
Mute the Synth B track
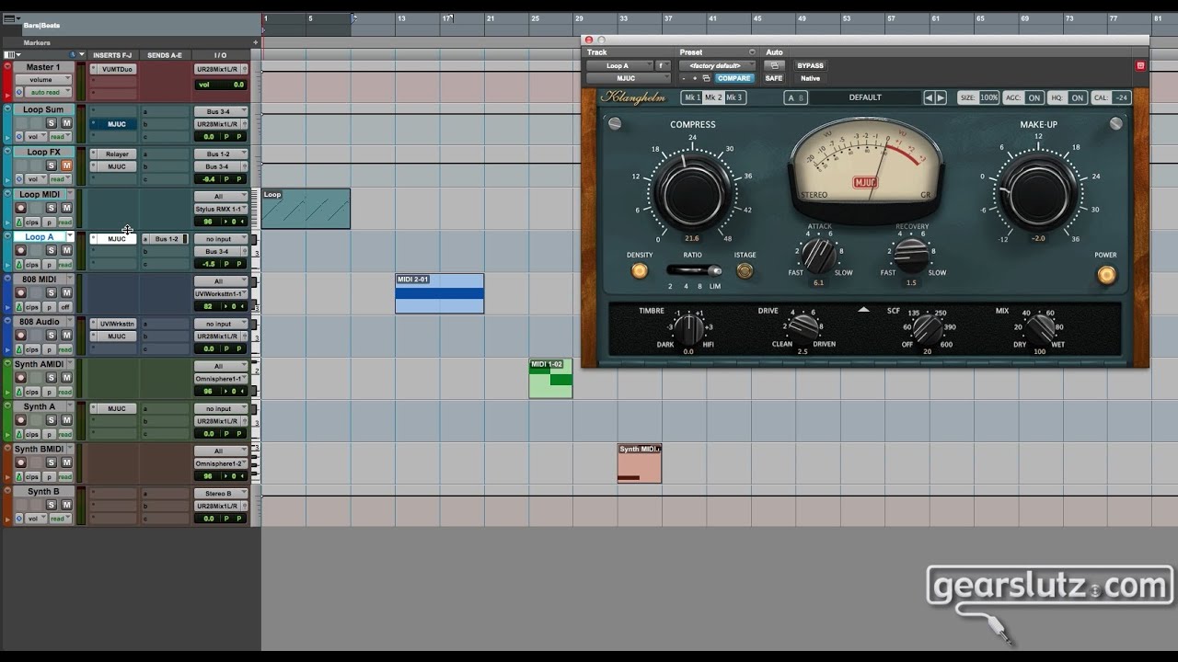(x=66, y=505)
